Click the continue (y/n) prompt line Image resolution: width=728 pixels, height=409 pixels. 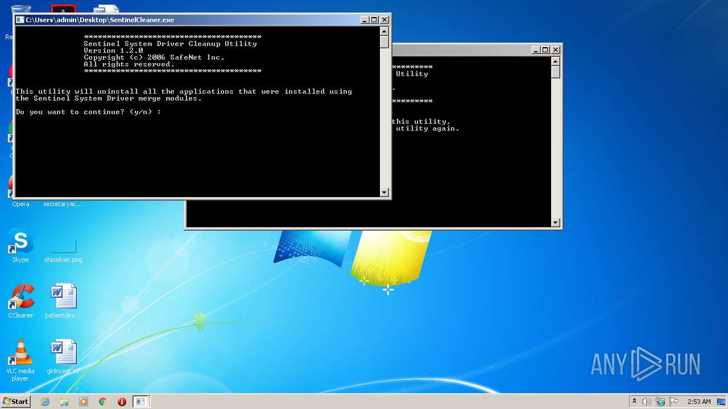tap(88, 112)
